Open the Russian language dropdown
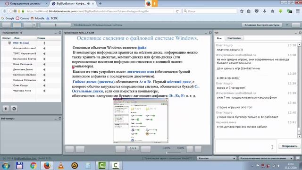Image resolution: width=302 pixels, height=170 pixels. [x=217, y=158]
